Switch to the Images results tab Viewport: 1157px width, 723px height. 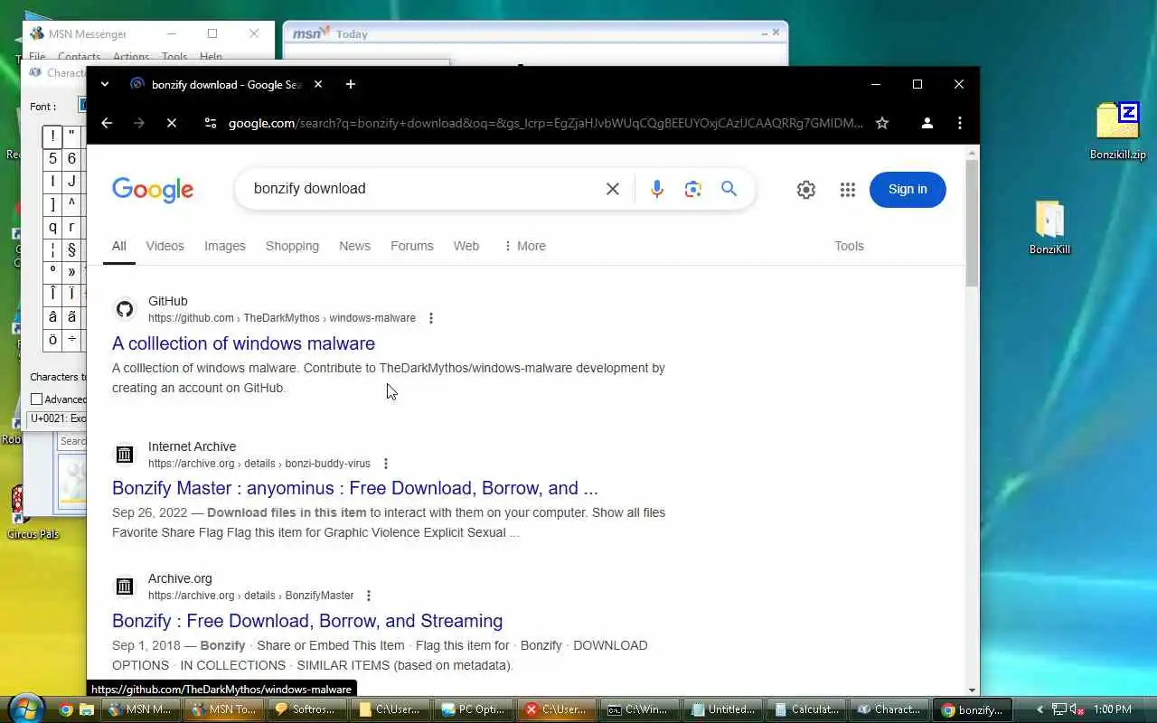click(x=225, y=246)
